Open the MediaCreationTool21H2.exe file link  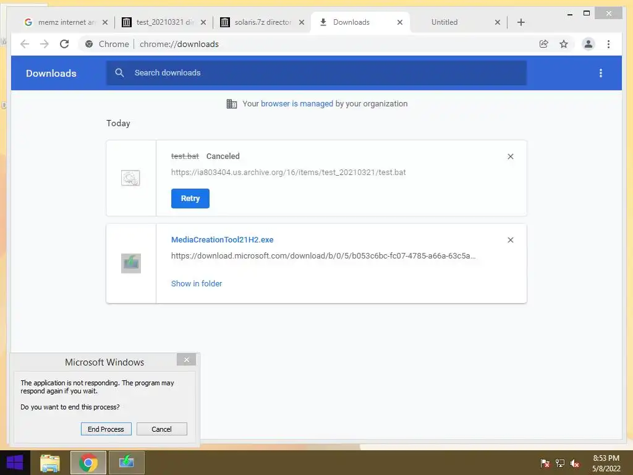click(223, 240)
